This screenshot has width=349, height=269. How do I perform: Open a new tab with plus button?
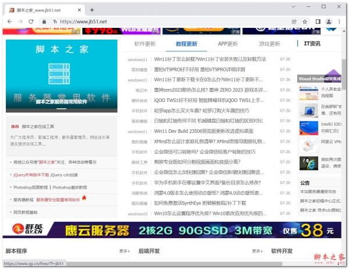tap(92, 10)
